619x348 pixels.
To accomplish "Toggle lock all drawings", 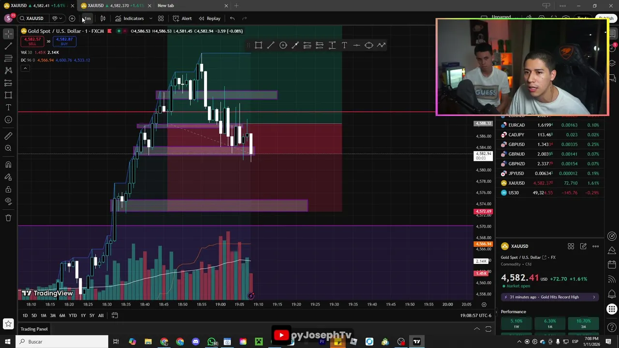I will [8, 189].
